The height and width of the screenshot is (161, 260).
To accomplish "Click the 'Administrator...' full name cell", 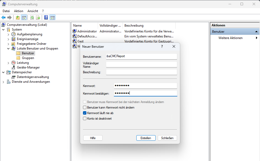I will point(110,31).
